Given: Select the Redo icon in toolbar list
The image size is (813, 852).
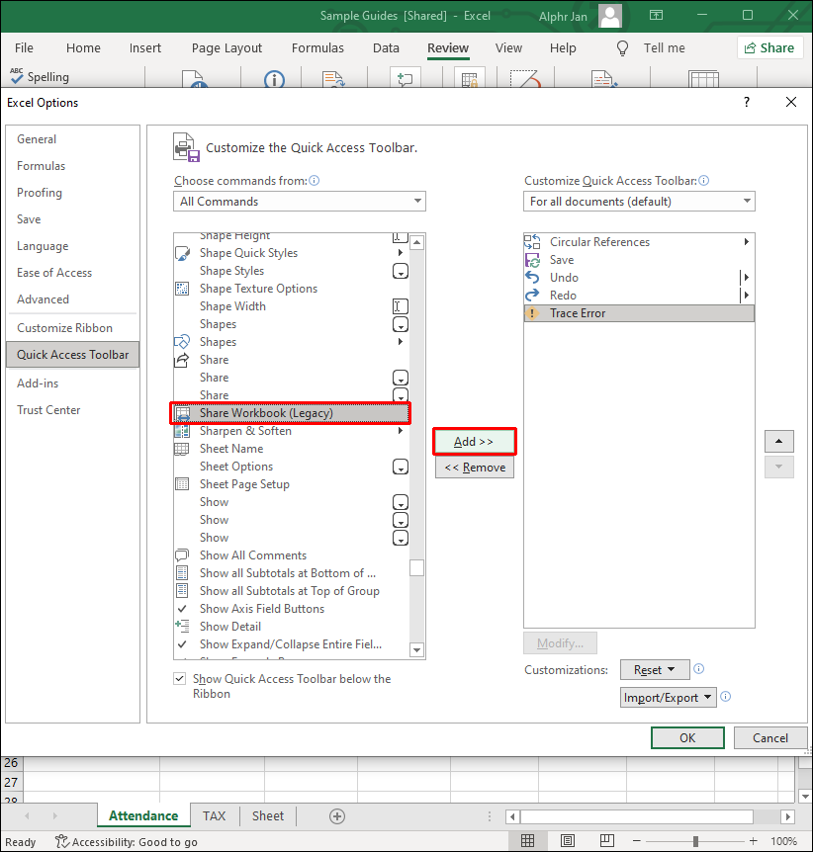Looking at the screenshot, I should 532,296.
